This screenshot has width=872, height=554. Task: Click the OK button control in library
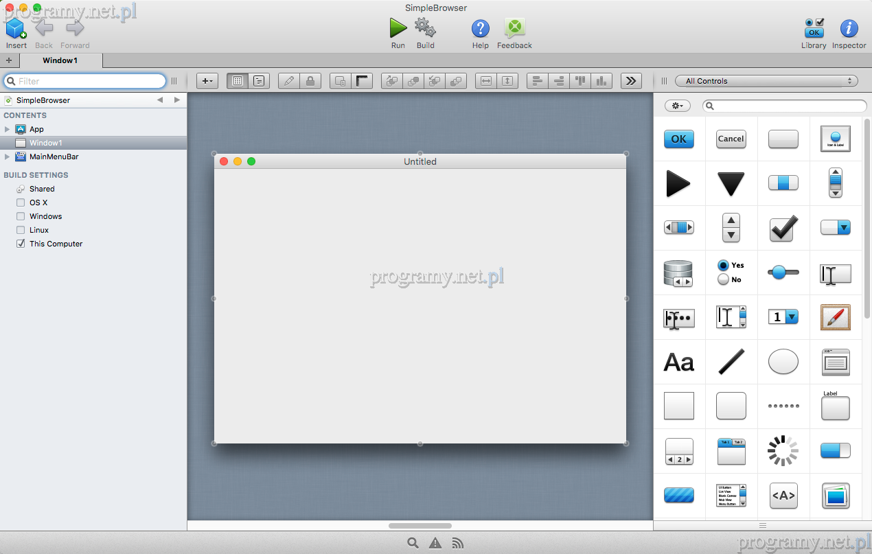pyautogui.click(x=678, y=139)
